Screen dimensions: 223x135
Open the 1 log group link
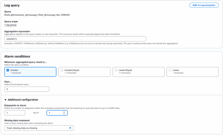point(10,25)
